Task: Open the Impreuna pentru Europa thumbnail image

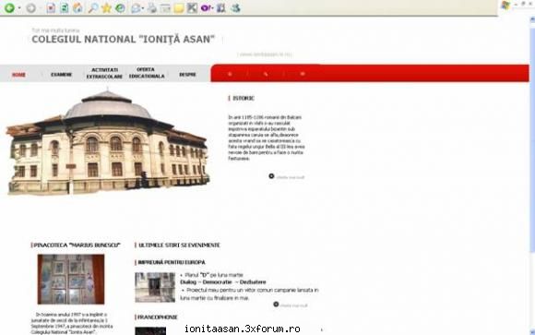Action: click(155, 288)
